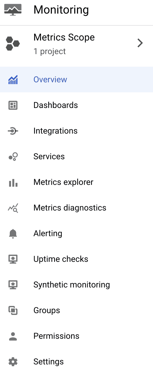Select the Dashboards grid icon
Image resolution: width=153 pixels, height=378 pixels.
pyautogui.click(x=13, y=105)
